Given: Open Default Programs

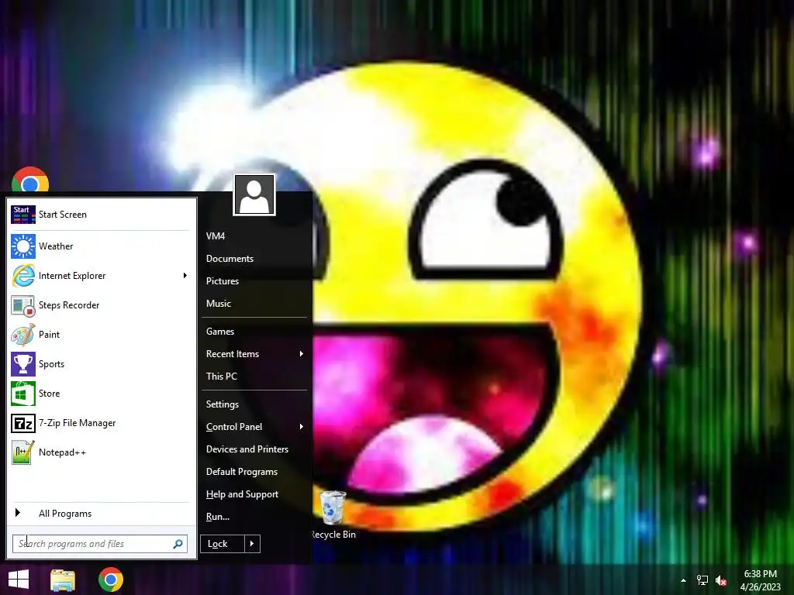Looking at the screenshot, I should point(242,472).
